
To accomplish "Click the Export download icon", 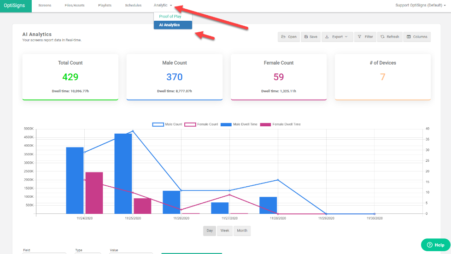I will tap(327, 37).
